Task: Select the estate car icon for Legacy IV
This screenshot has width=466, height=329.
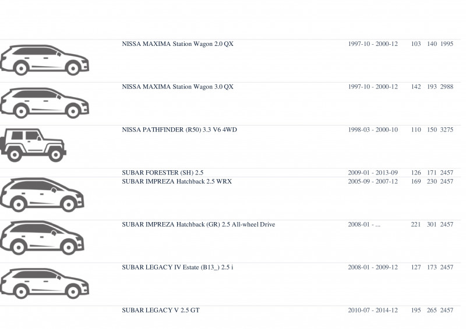Action: [x=45, y=283]
